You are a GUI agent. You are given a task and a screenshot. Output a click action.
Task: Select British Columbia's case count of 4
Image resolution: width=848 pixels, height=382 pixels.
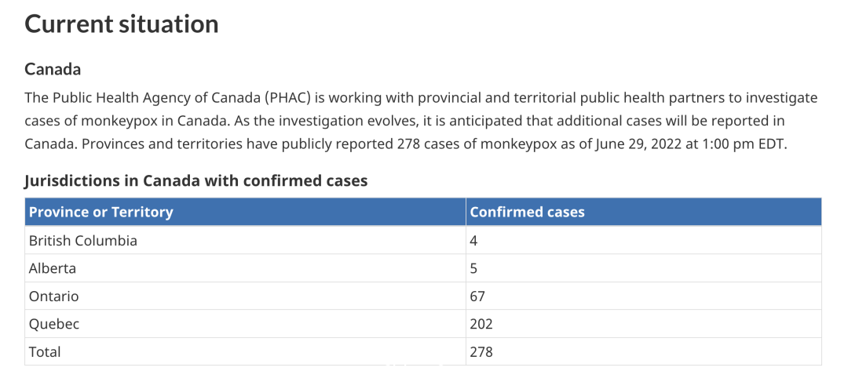(x=473, y=241)
